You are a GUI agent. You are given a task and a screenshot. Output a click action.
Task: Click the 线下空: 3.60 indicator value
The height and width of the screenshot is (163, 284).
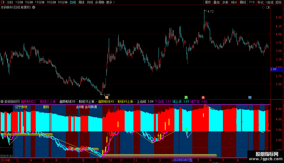[x=199, y=102]
